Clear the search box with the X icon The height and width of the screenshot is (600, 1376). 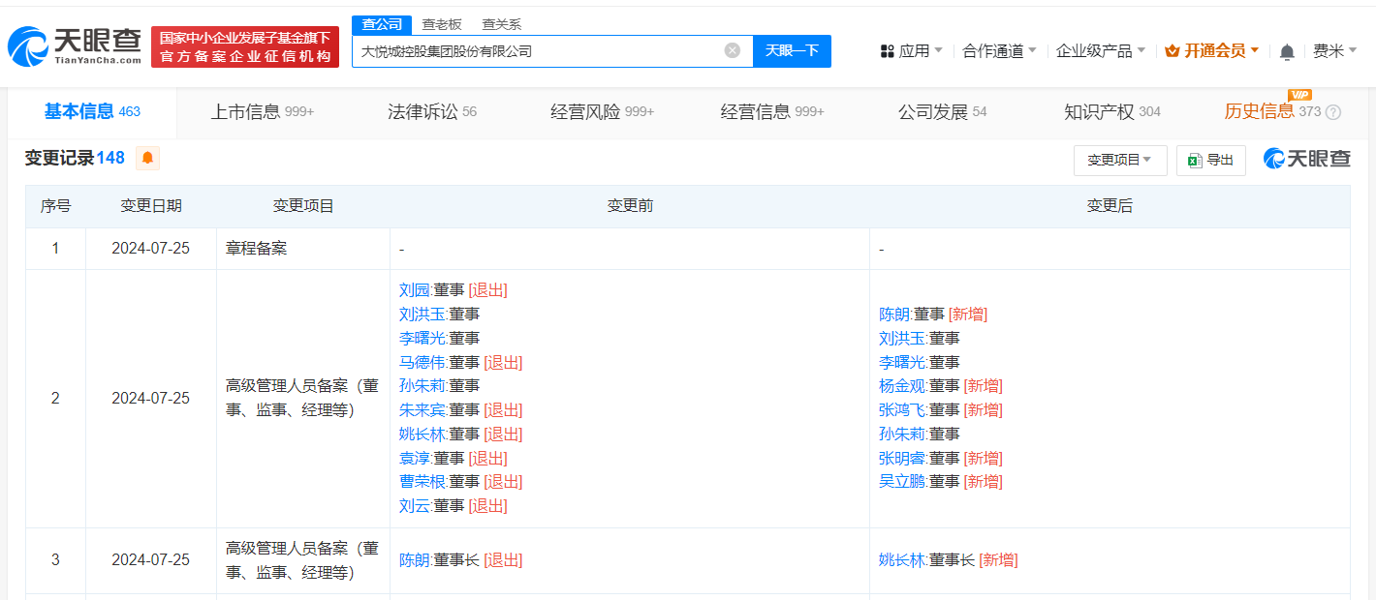point(732,50)
